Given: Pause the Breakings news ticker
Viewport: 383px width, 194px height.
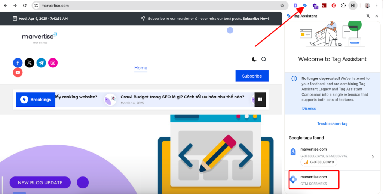Looking at the screenshot, I should click(x=260, y=100).
